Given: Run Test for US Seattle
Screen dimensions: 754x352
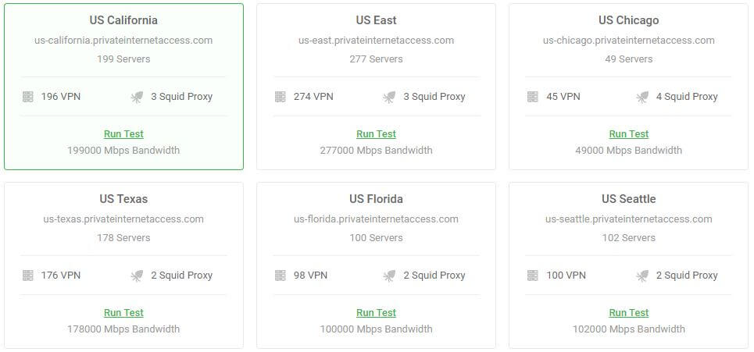Looking at the screenshot, I should pos(629,313).
